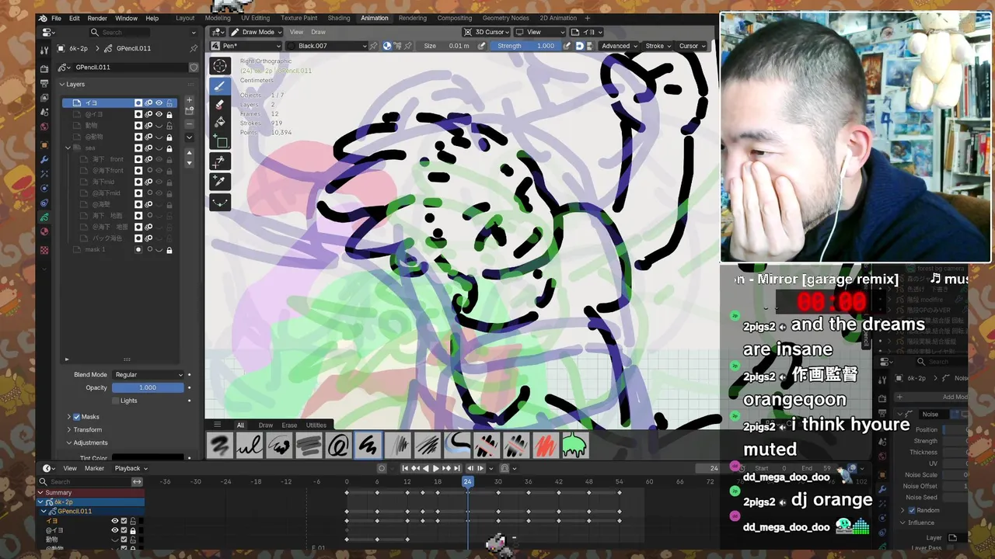Image resolution: width=995 pixels, height=559 pixels.
Task: Toggle the Lights checkbox
Action: click(x=116, y=401)
